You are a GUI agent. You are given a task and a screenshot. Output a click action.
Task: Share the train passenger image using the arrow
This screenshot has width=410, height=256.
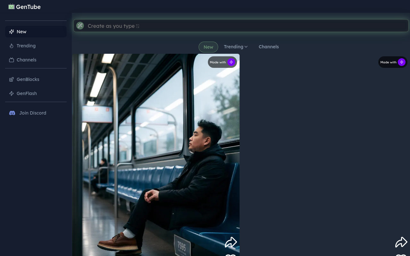click(231, 242)
